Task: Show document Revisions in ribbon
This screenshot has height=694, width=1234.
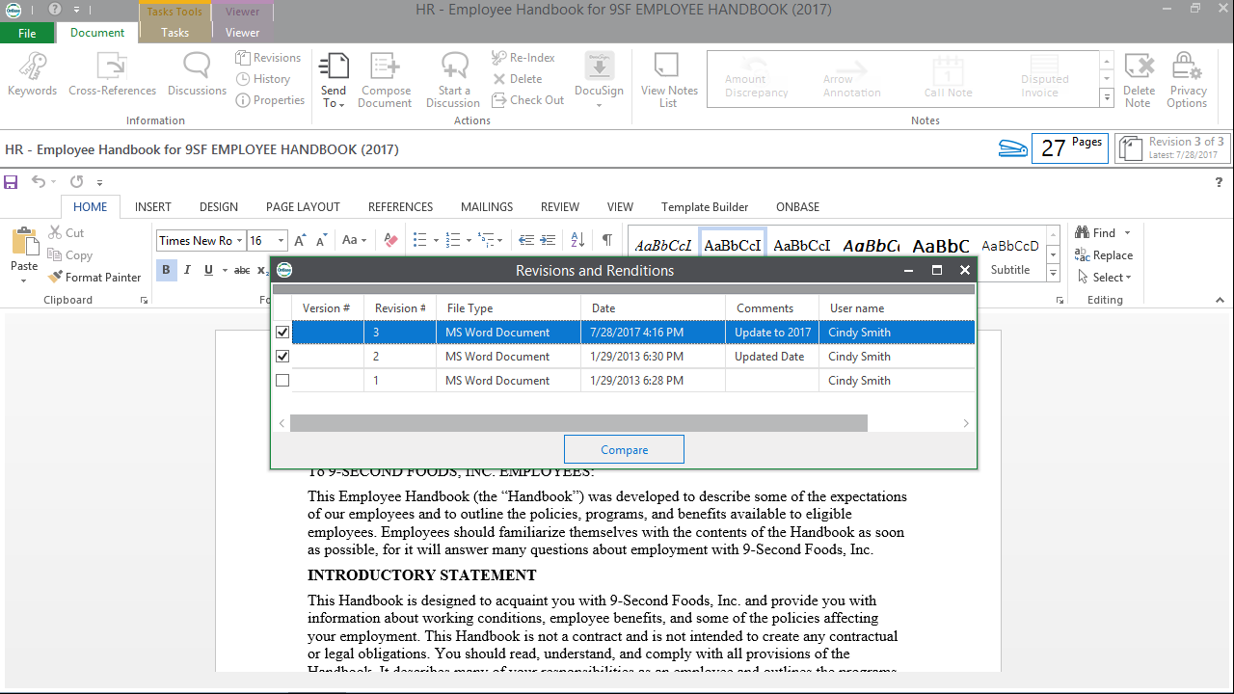Action: 268,58
